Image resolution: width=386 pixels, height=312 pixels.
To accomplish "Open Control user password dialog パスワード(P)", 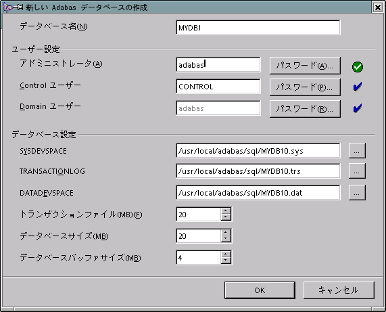I will point(305,87).
